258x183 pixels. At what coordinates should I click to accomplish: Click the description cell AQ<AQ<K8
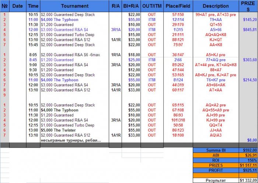pos(216,35)
